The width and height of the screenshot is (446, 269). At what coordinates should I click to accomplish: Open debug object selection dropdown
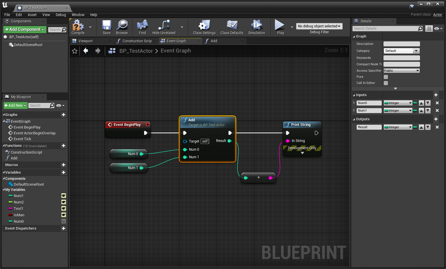pos(319,26)
